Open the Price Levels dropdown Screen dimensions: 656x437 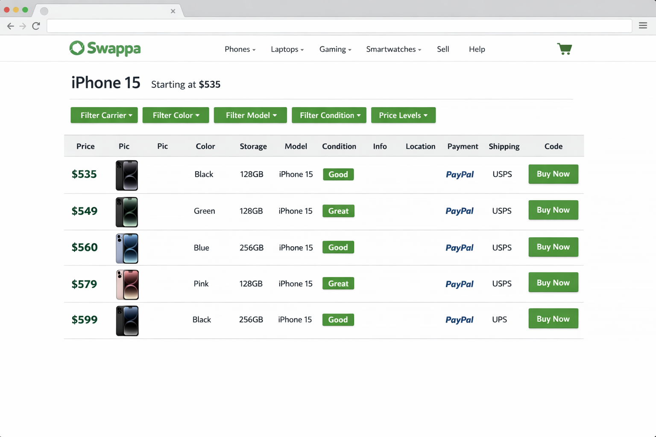(x=403, y=115)
